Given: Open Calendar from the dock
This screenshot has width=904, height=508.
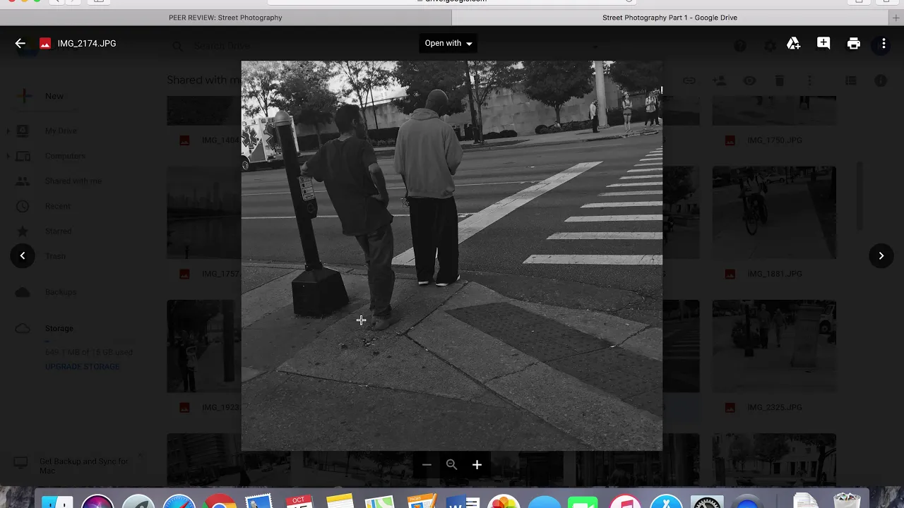Looking at the screenshot, I should coord(299,502).
